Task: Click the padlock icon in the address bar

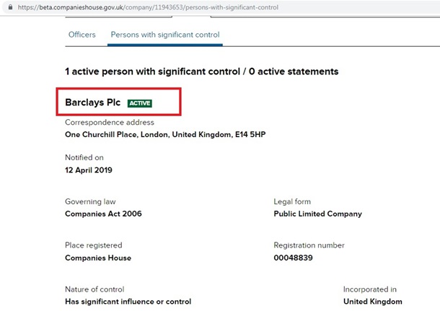Action: pyautogui.click(x=9, y=6)
